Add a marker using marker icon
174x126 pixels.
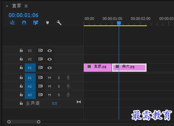coord(47,23)
